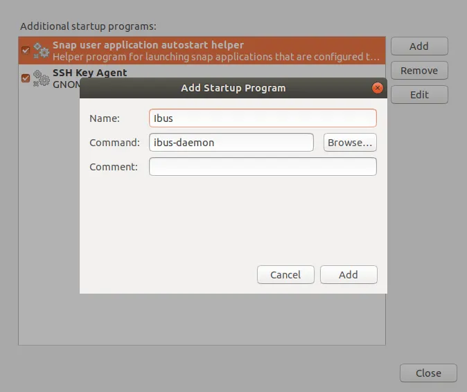Click the Edit button beside the list
The image size is (467, 392).
(x=419, y=95)
